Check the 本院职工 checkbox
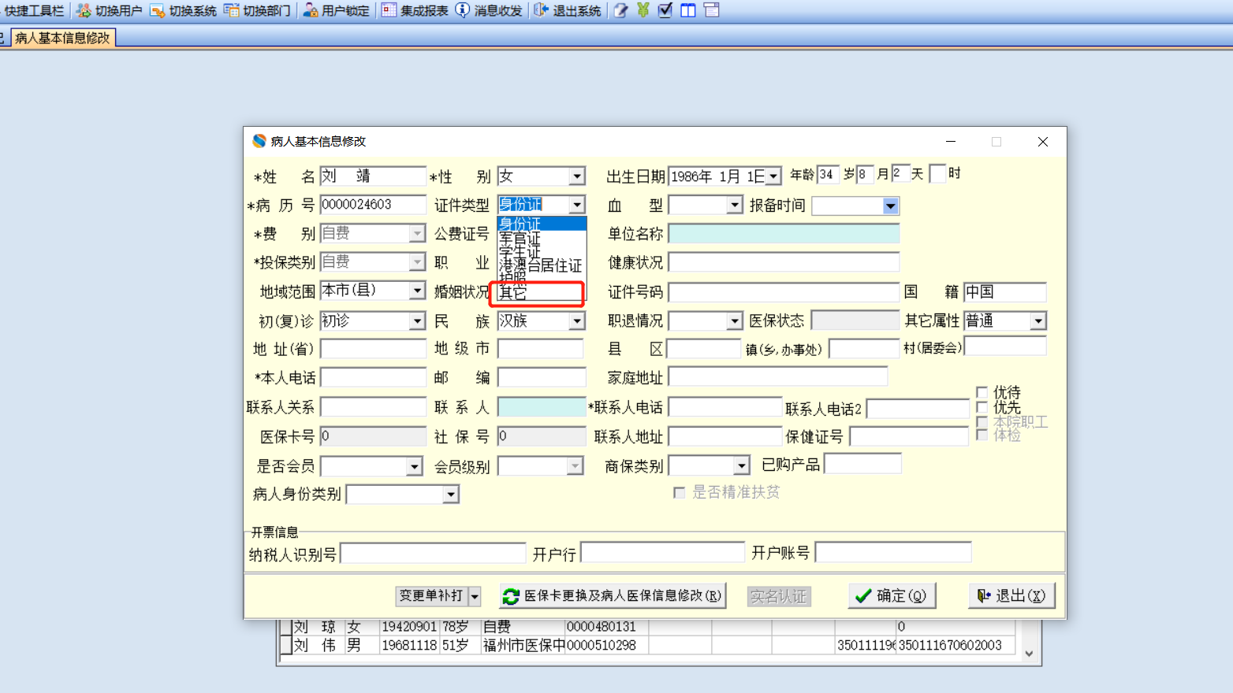The height and width of the screenshot is (693, 1233). click(x=982, y=422)
